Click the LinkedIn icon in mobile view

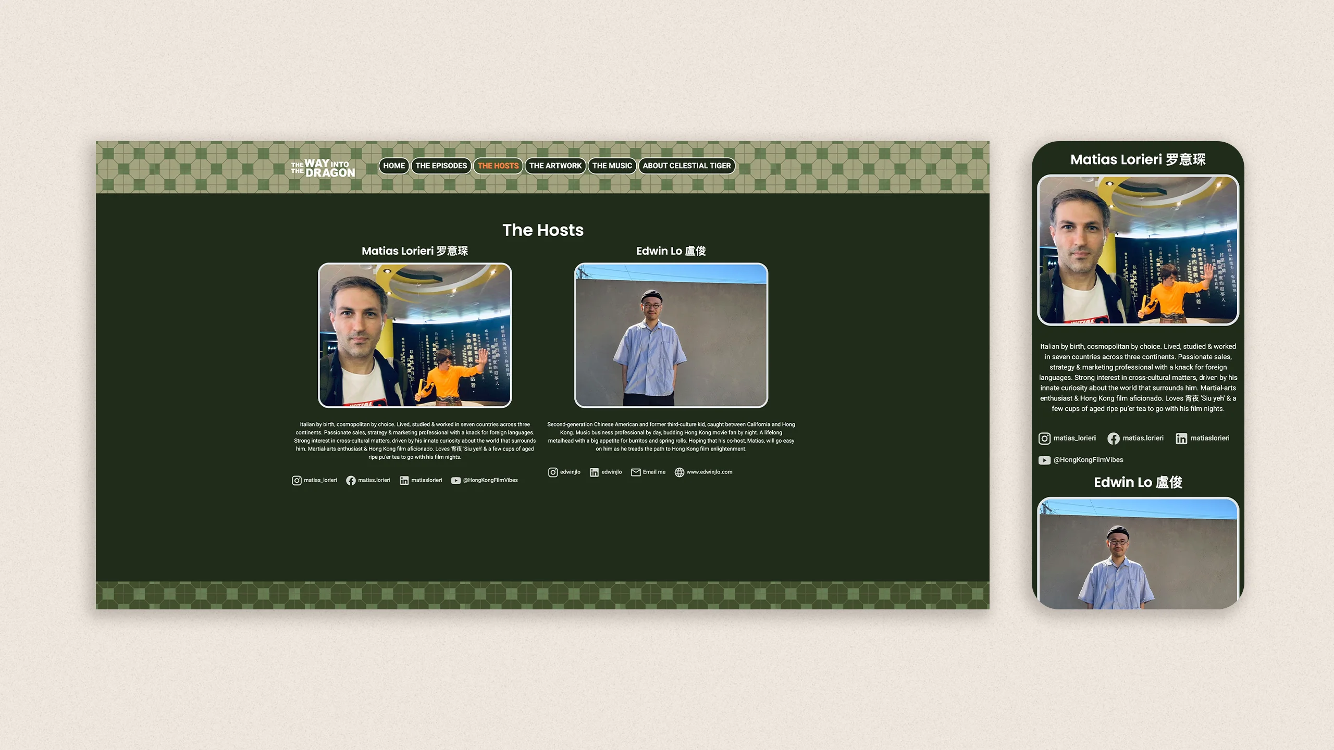point(1181,439)
